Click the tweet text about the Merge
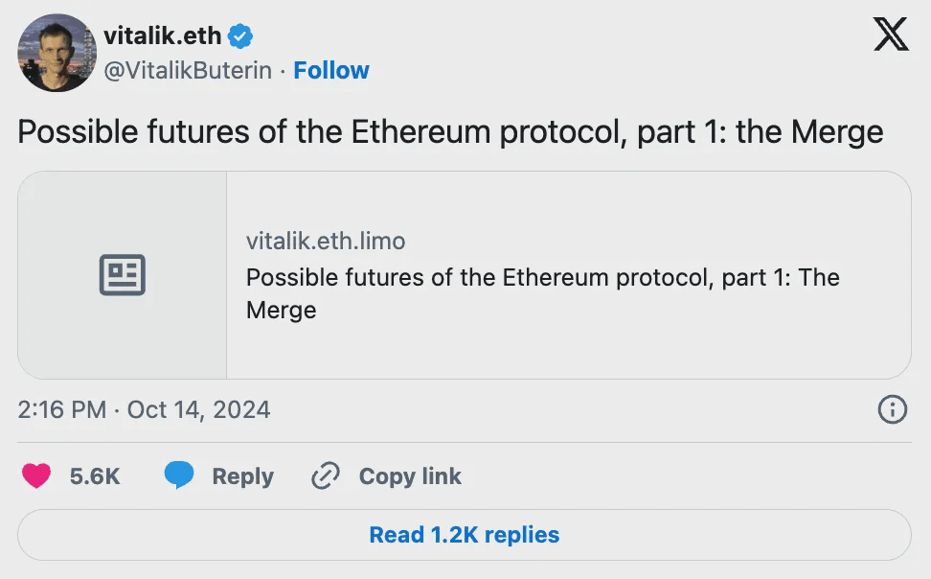Screen dimensions: 931x579 click(450, 131)
